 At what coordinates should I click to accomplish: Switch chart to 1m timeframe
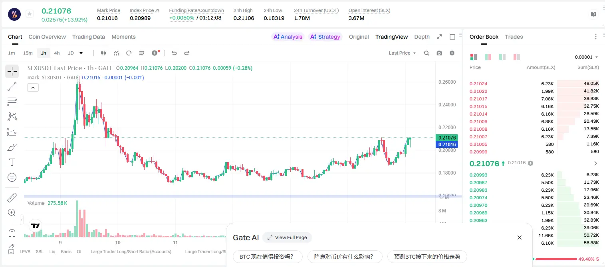(x=12, y=53)
